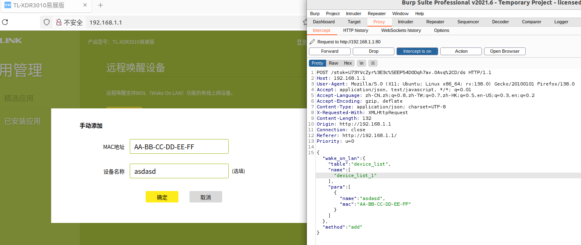This screenshot has width=581, height=245.
Task: Switch to the Intruder tool tab
Action: coord(405,22)
